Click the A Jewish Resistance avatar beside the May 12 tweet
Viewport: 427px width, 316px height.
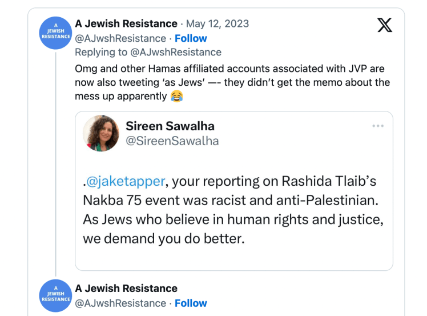click(x=55, y=32)
